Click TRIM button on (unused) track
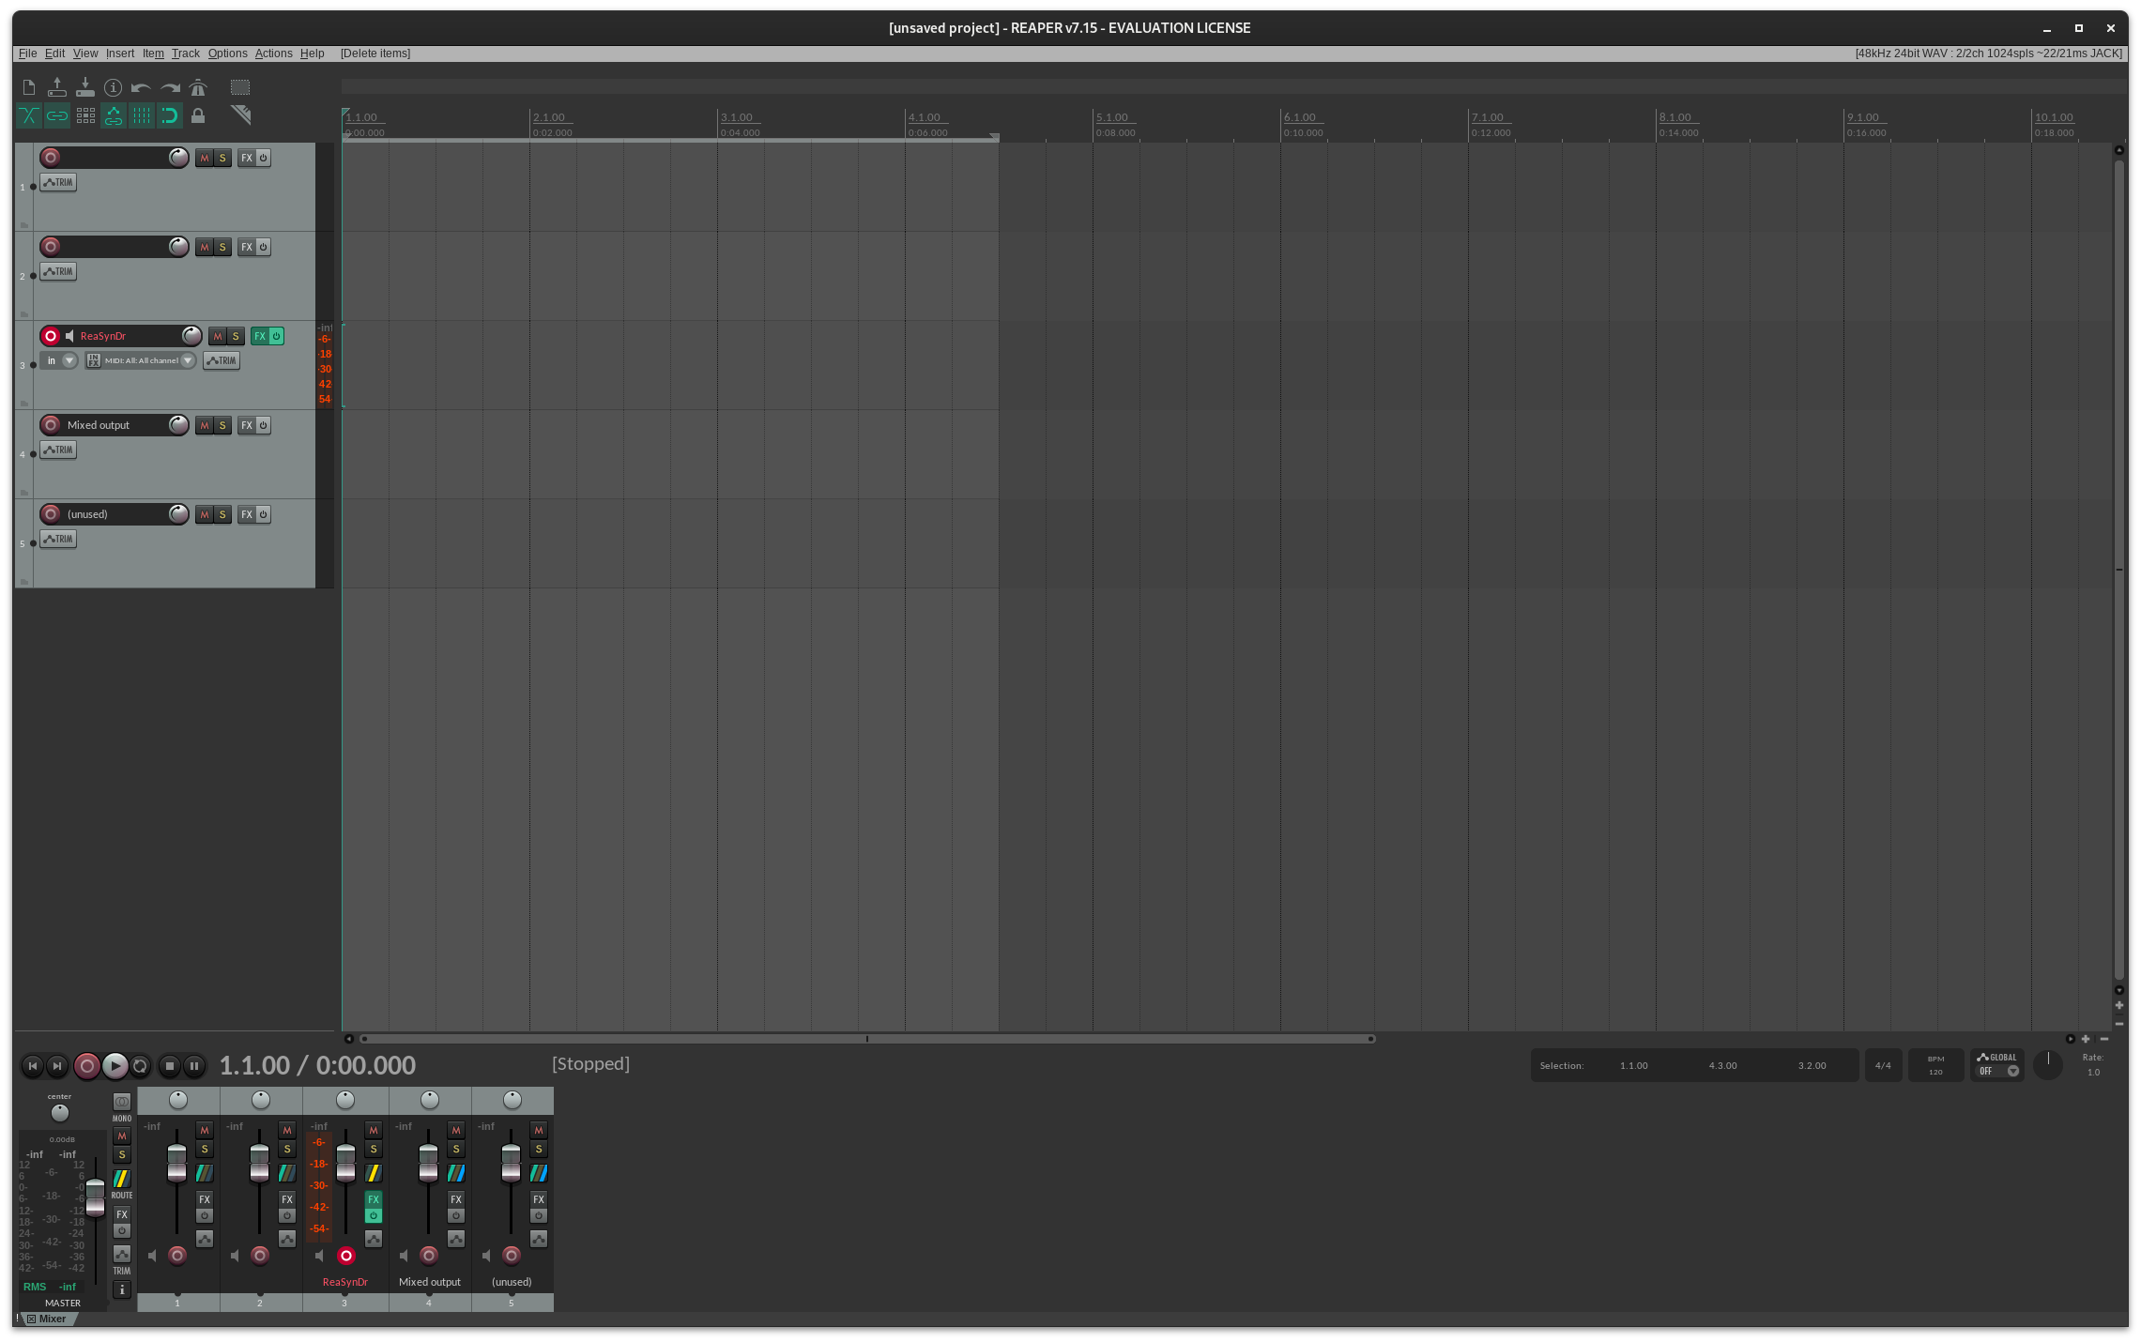This screenshot has width=2141, height=1342. tap(58, 539)
